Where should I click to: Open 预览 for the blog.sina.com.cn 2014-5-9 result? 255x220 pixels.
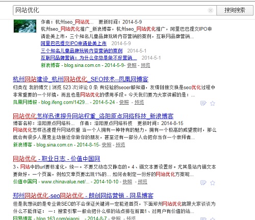point(145,65)
